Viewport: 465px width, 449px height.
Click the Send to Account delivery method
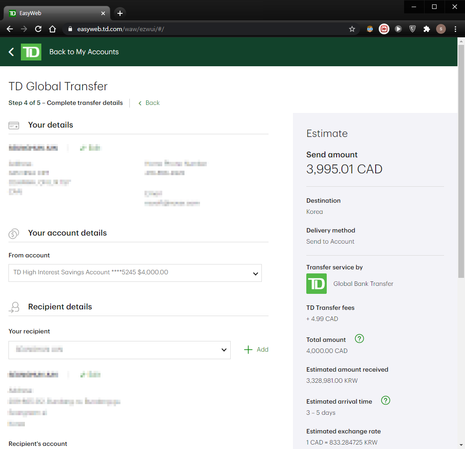pyautogui.click(x=330, y=241)
